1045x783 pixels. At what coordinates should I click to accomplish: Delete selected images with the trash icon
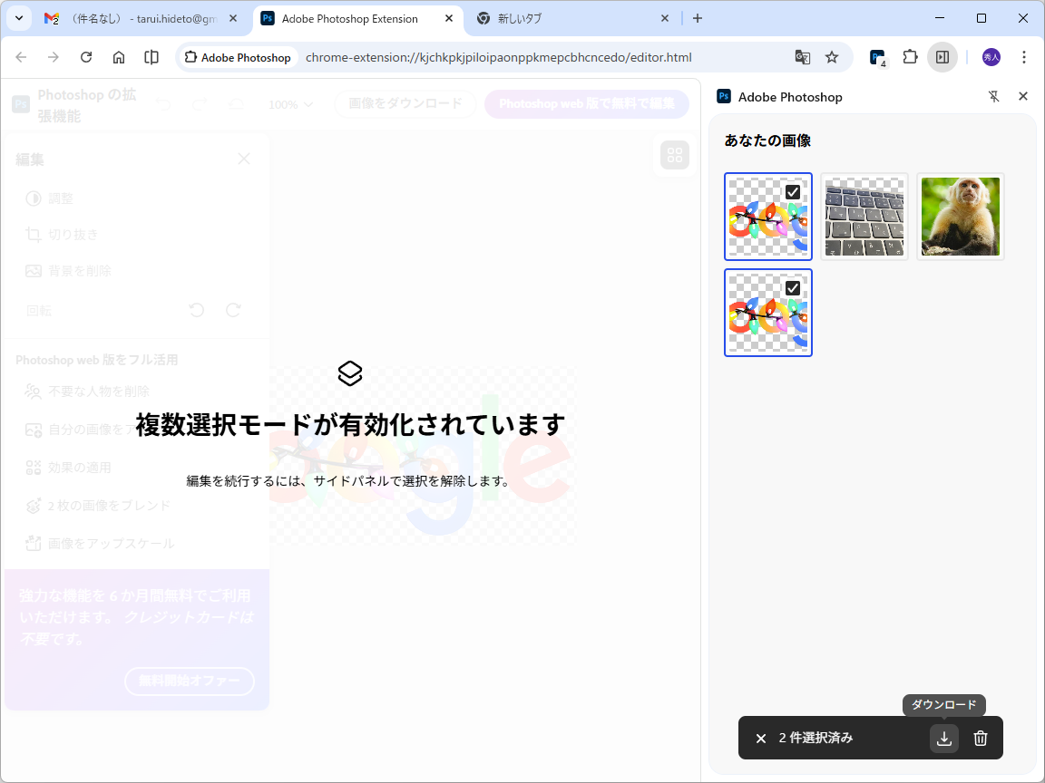click(x=980, y=738)
